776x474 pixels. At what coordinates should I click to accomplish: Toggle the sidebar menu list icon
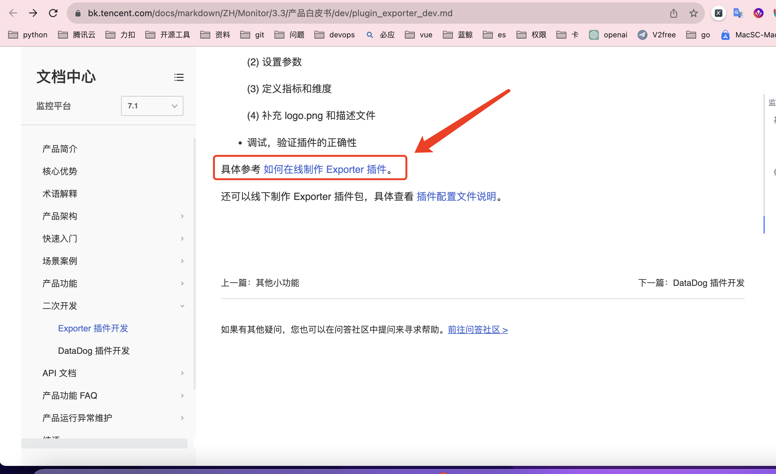click(179, 77)
